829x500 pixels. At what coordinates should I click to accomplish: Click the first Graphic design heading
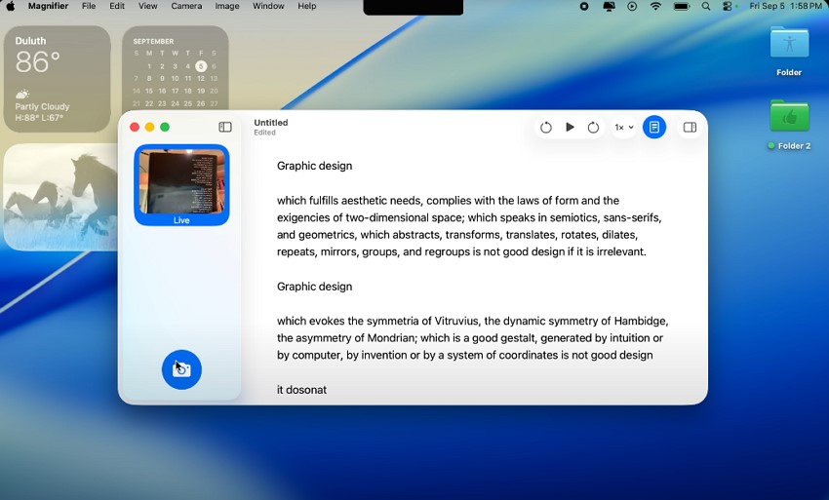315,166
